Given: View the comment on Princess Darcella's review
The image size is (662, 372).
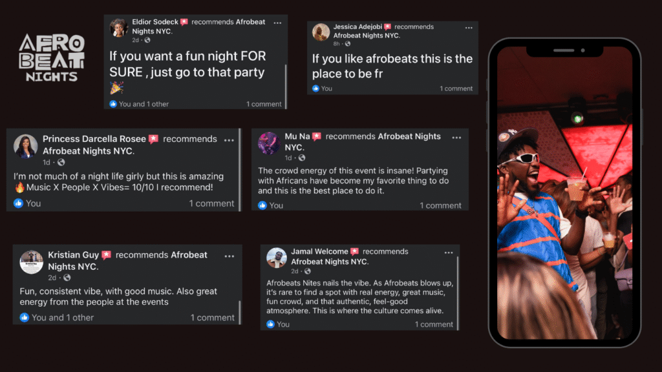Looking at the screenshot, I should [x=211, y=203].
